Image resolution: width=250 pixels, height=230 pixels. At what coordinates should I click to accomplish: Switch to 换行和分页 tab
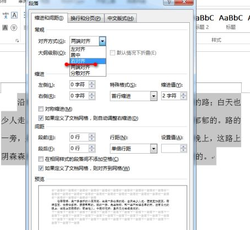tap(86, 18)
